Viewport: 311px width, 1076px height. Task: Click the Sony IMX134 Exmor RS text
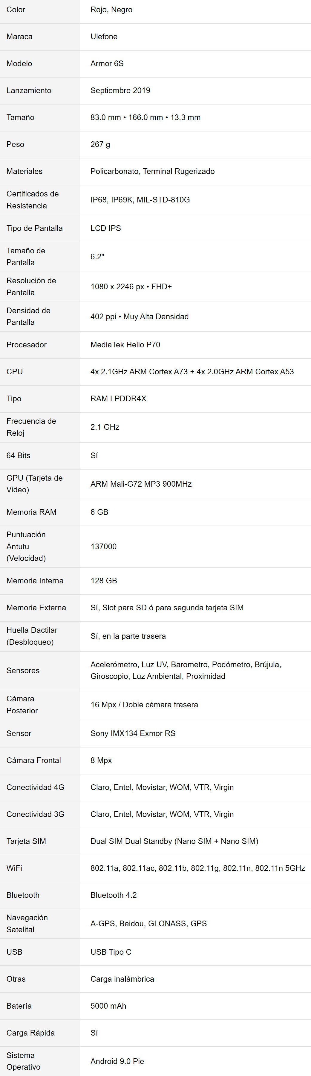(x=133, y=733)
